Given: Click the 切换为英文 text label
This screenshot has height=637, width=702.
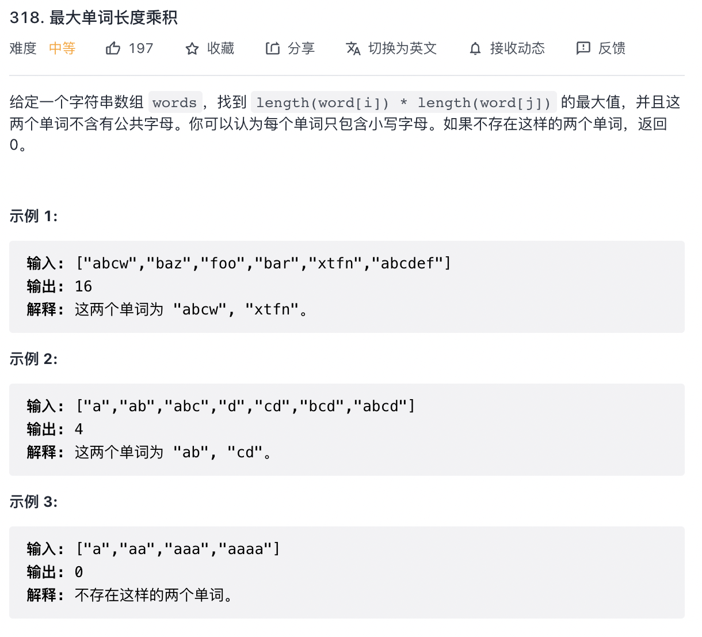Looking at the screenshot, I should tap(403, 48).
